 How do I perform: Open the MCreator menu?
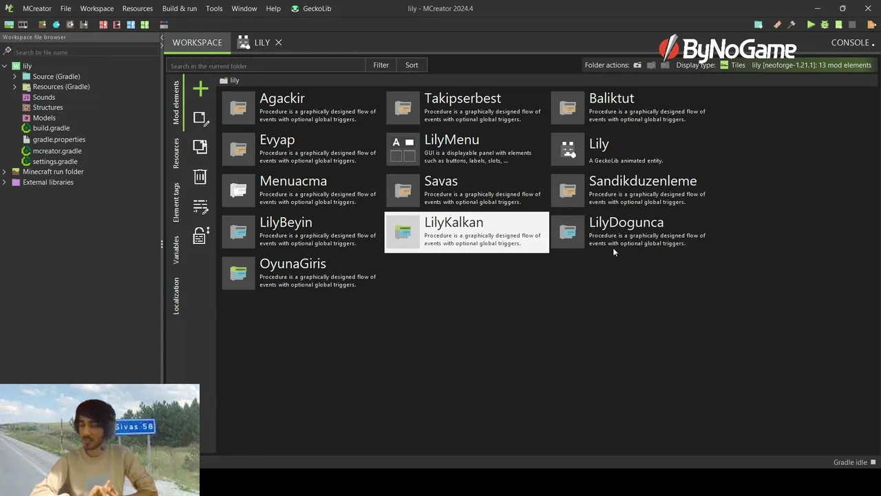[36, 8]
